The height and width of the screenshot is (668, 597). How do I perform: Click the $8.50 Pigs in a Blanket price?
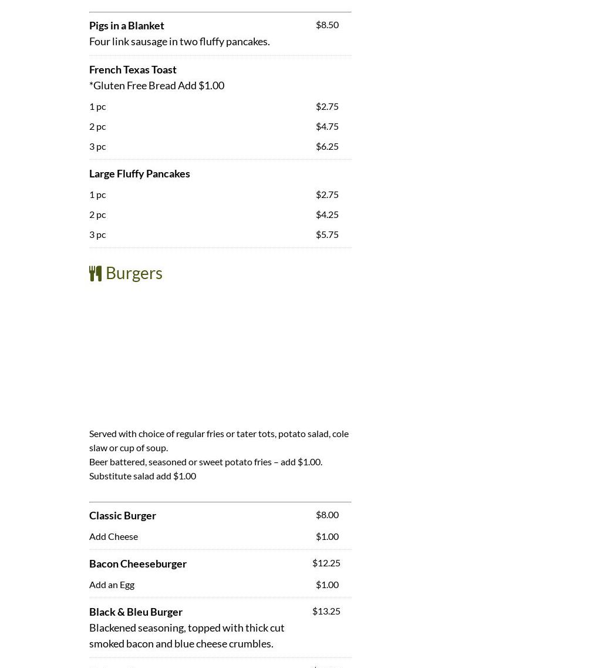(327, 25)
